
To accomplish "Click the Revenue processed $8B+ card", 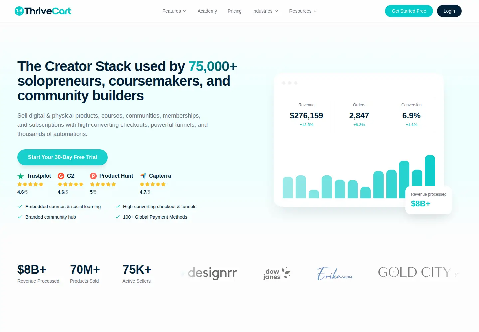I will [x=429, y=200].
